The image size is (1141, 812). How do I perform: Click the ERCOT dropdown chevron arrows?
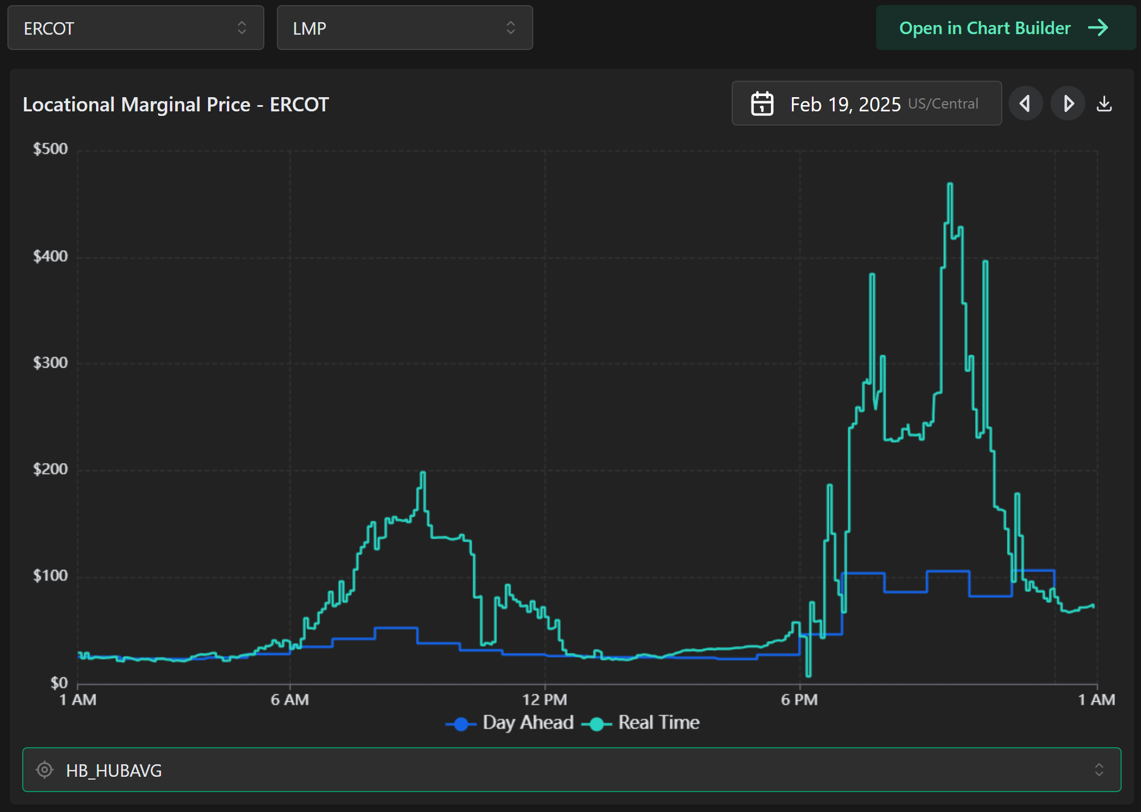tap(242, 28)
